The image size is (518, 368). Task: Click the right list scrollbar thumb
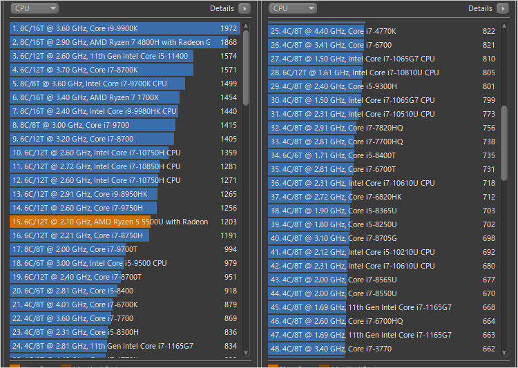click(504, 143)
